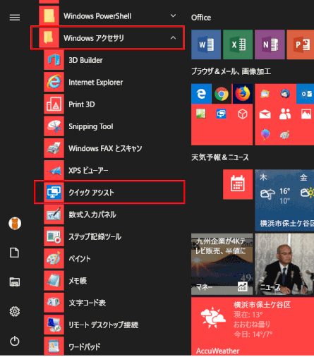Click the Power button icon
314x357 pixels.
(x=15, y=341)
